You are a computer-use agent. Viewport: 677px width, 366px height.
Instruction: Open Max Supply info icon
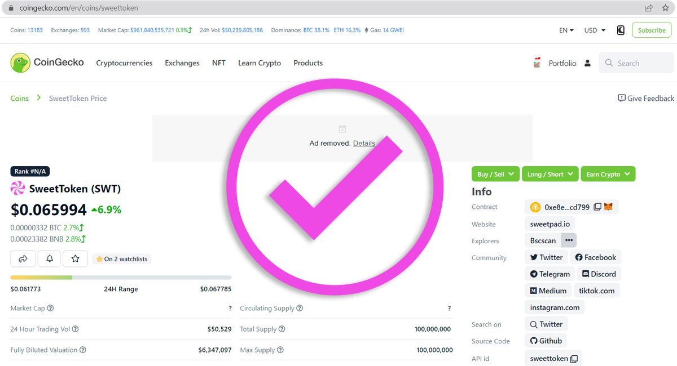click(280, 350)
